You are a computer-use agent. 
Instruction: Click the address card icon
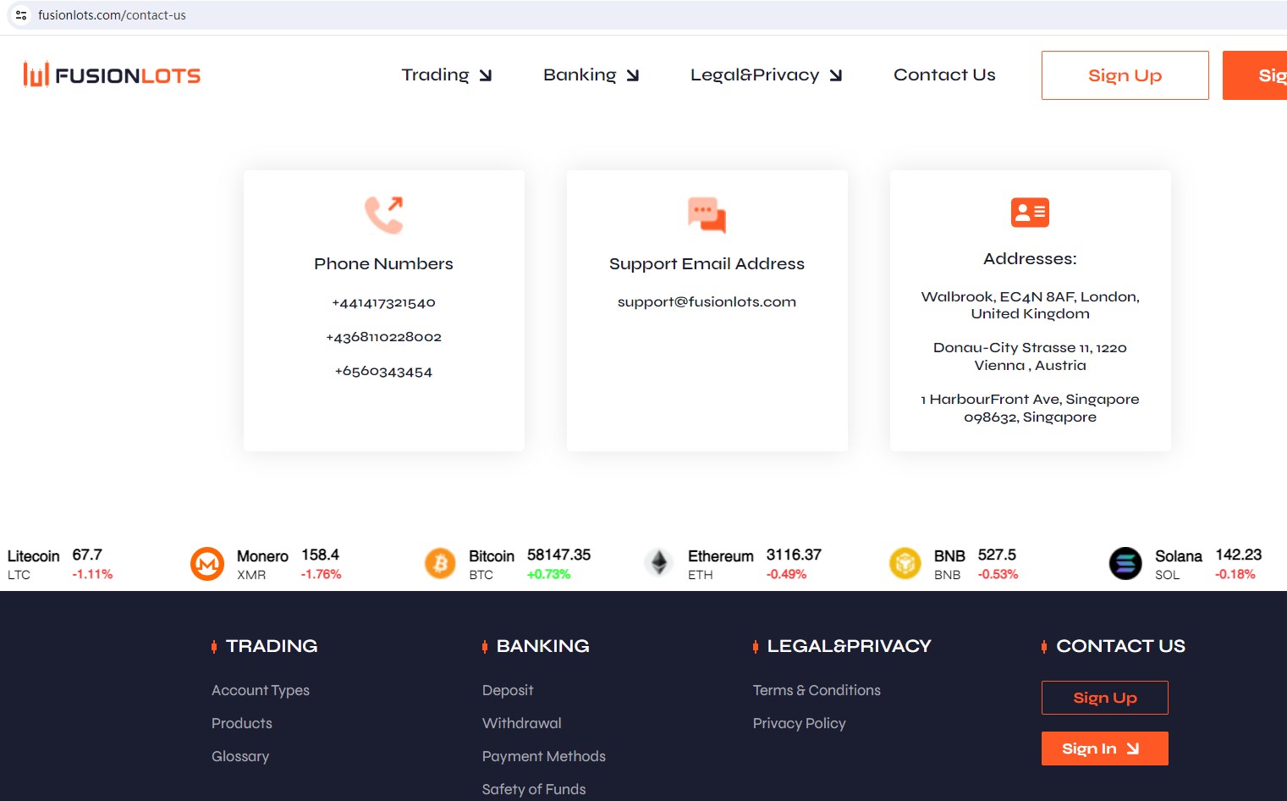coord(1030,213)
